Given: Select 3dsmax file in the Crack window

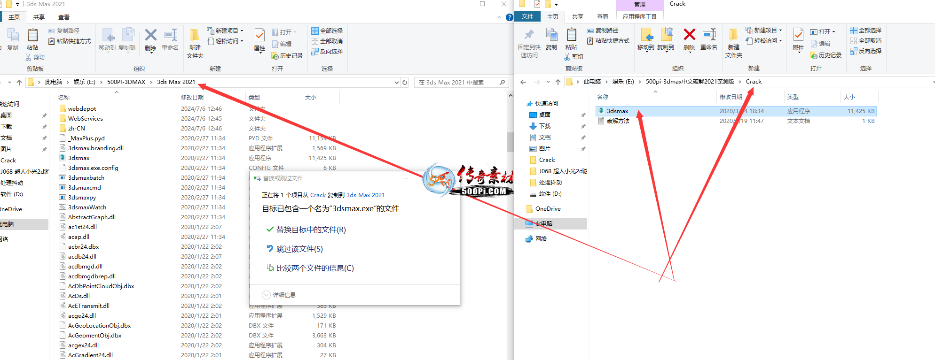Looking at the screenshot, I should [736, 111].
